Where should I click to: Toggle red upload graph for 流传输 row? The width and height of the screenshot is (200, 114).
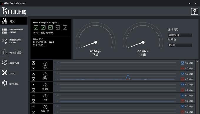[x=183, y=90]
